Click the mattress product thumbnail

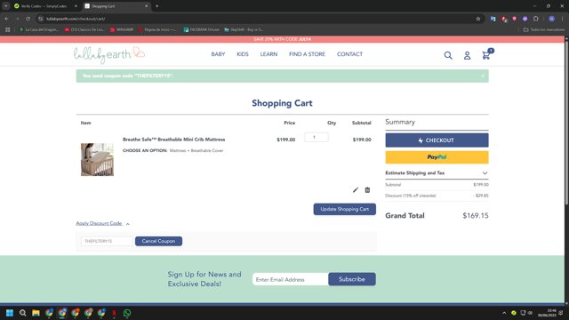tap(97, 160)
